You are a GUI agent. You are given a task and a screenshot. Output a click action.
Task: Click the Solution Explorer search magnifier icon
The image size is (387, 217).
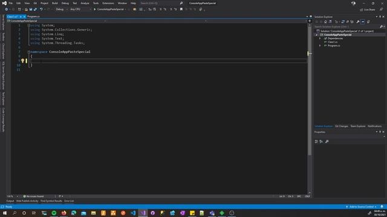click(381, 27)
